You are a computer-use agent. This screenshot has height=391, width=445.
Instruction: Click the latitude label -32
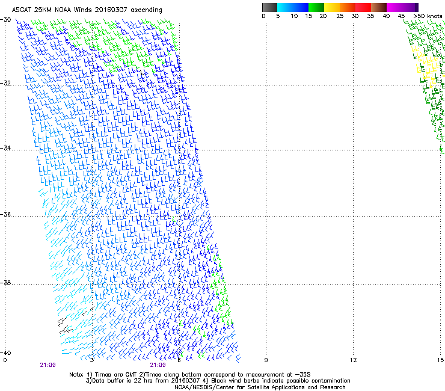click(x=5, y=83)
